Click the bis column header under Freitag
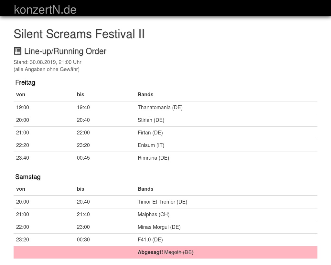This screenshot has width=331, height=265. click(x=80, y=94)
